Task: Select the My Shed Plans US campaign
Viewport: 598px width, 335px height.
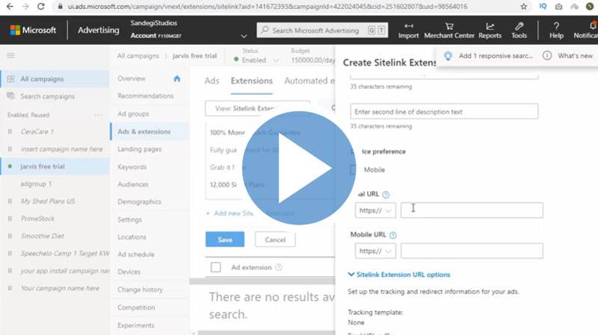Action: pos(48,201)
